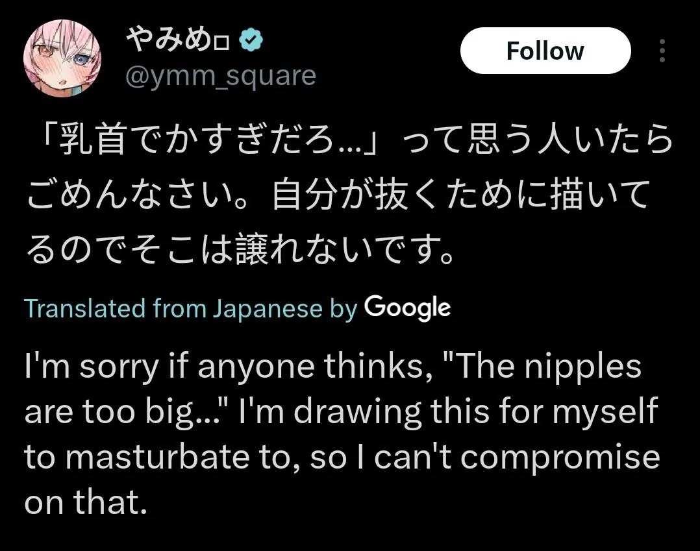
Task: Open the three-dot more options menu
Action: [662, 51]
